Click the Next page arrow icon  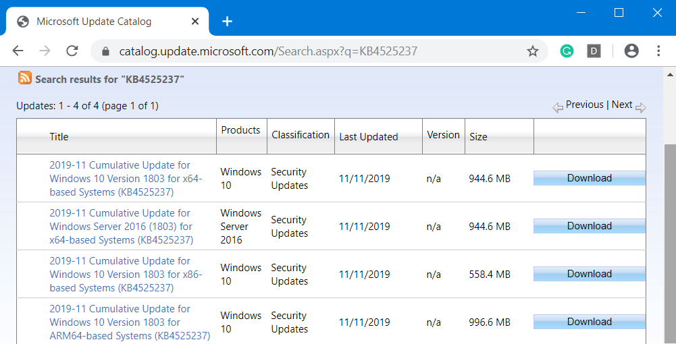tap(641, 108)
